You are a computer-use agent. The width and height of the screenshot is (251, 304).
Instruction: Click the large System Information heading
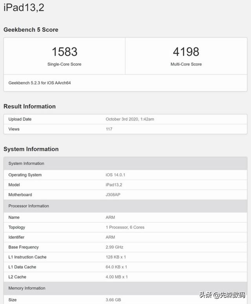click(x=31, y=149)
